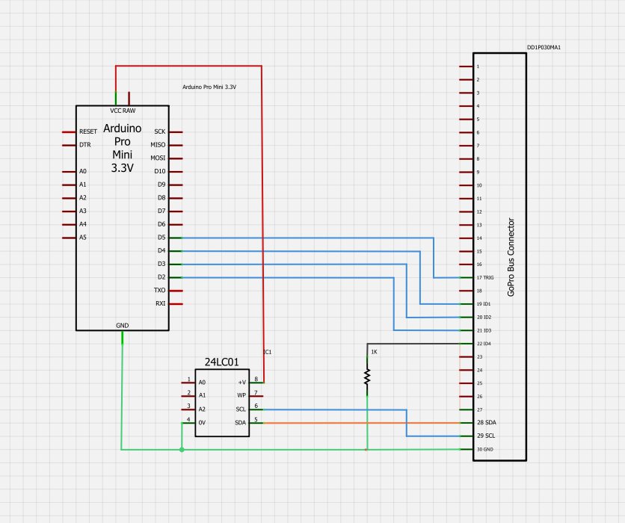The image size is (625, 523).
Task: Select the Arduino DTR pin
Action: (69, 144)
